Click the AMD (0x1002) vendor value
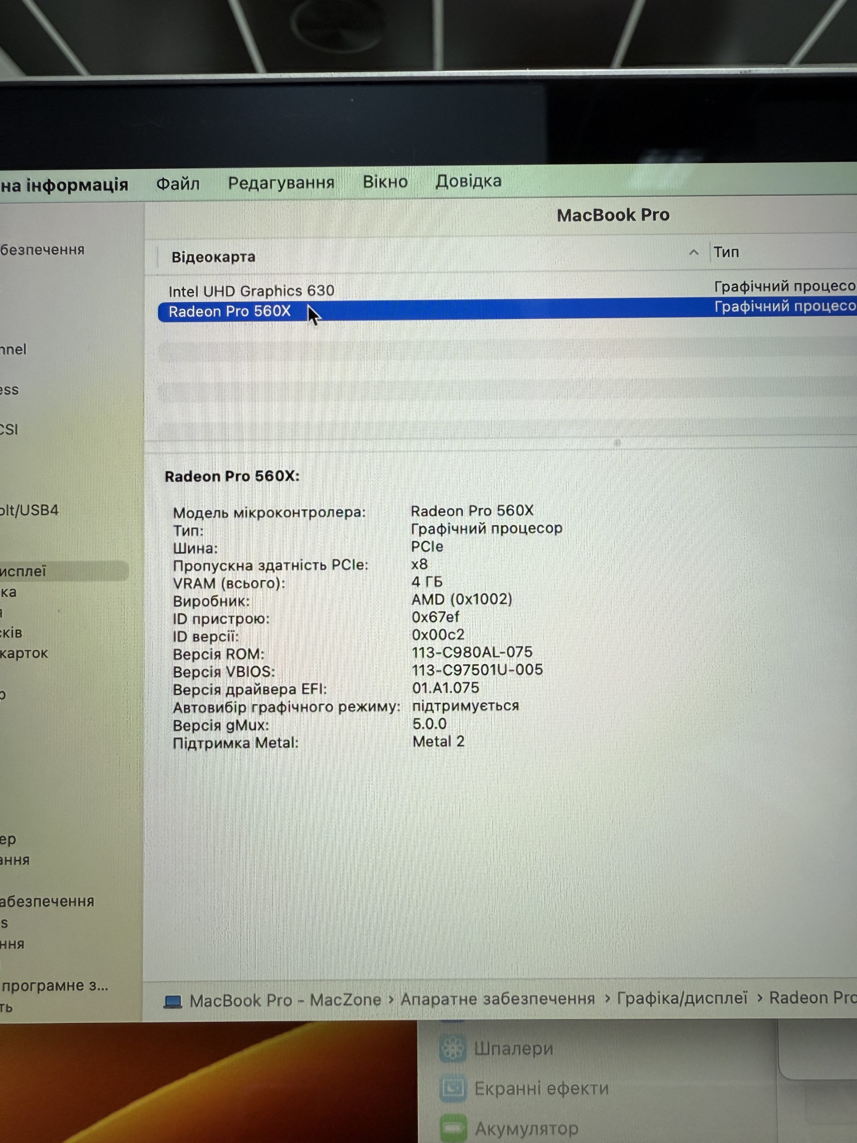This screenshot has height=1143, width=857. click(x=462, y=599)
